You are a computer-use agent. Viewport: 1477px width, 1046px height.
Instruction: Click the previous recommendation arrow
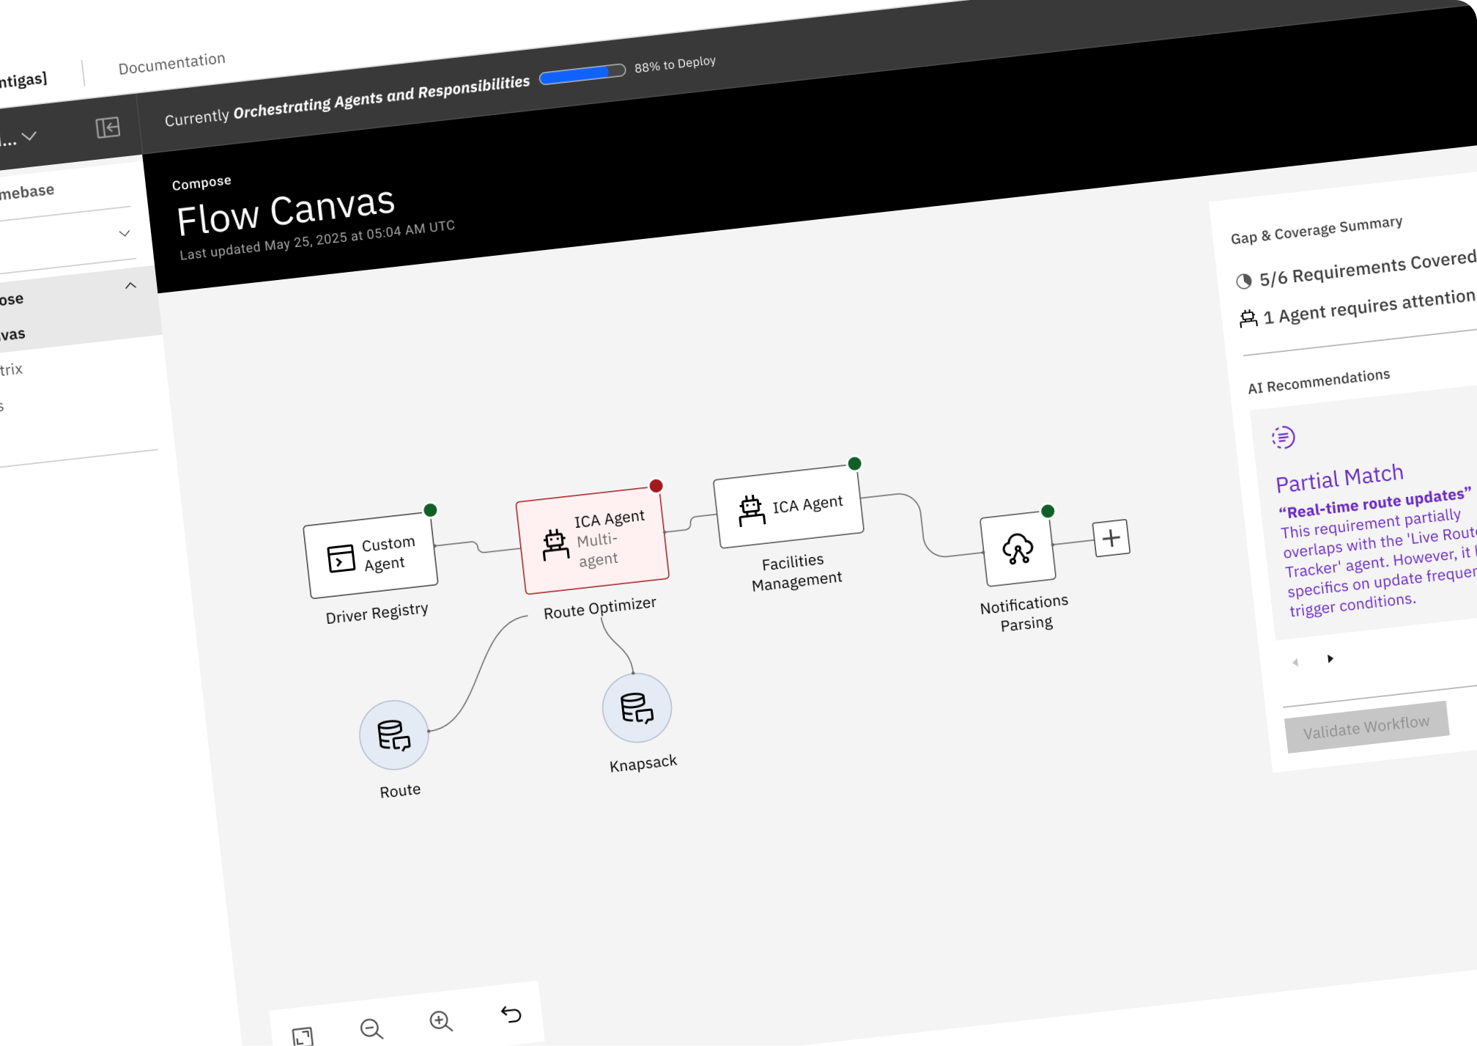pyautogui.click(x=1295, y=662)
